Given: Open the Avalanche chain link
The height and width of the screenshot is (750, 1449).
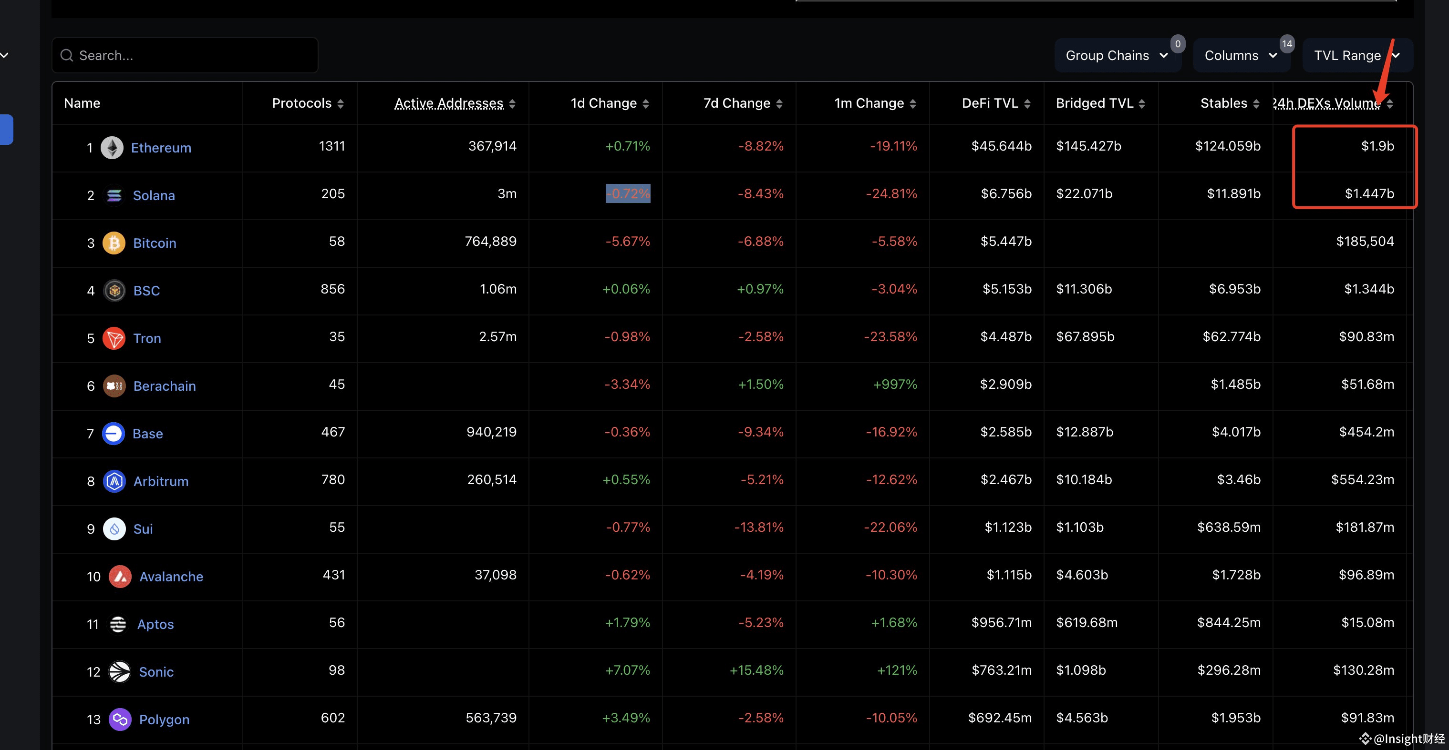Looking at the screenshot, I should [171, 577].
